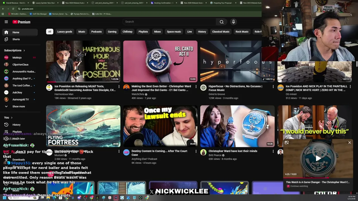Open options menu for Bel Canto video
Screen dimensions: 358x201
(x=196, y=87)
